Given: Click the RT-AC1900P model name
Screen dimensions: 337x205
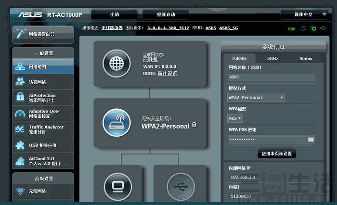Looking at the screenshot, I should click(65, 15).
